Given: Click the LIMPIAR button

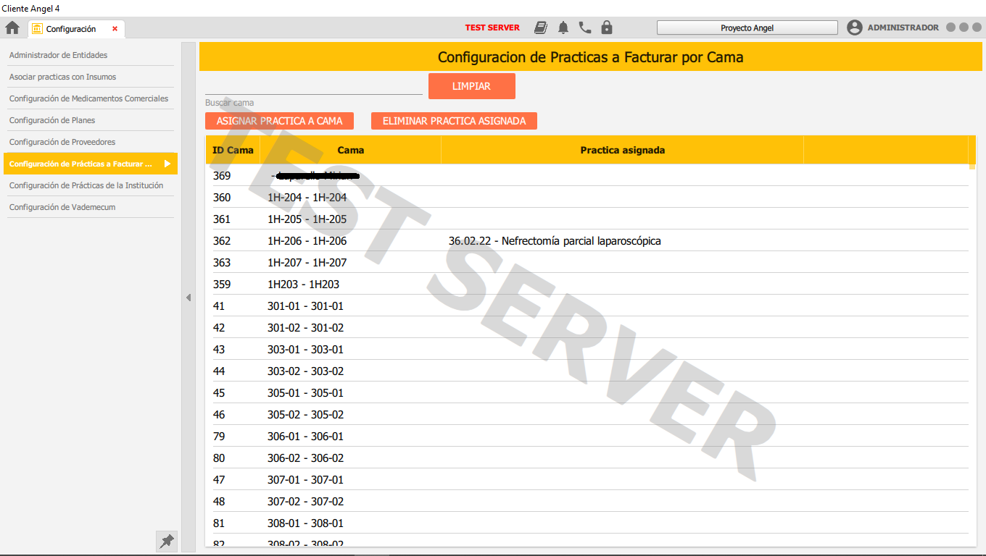Looking at the screenshot, I should tap(471, 86).
